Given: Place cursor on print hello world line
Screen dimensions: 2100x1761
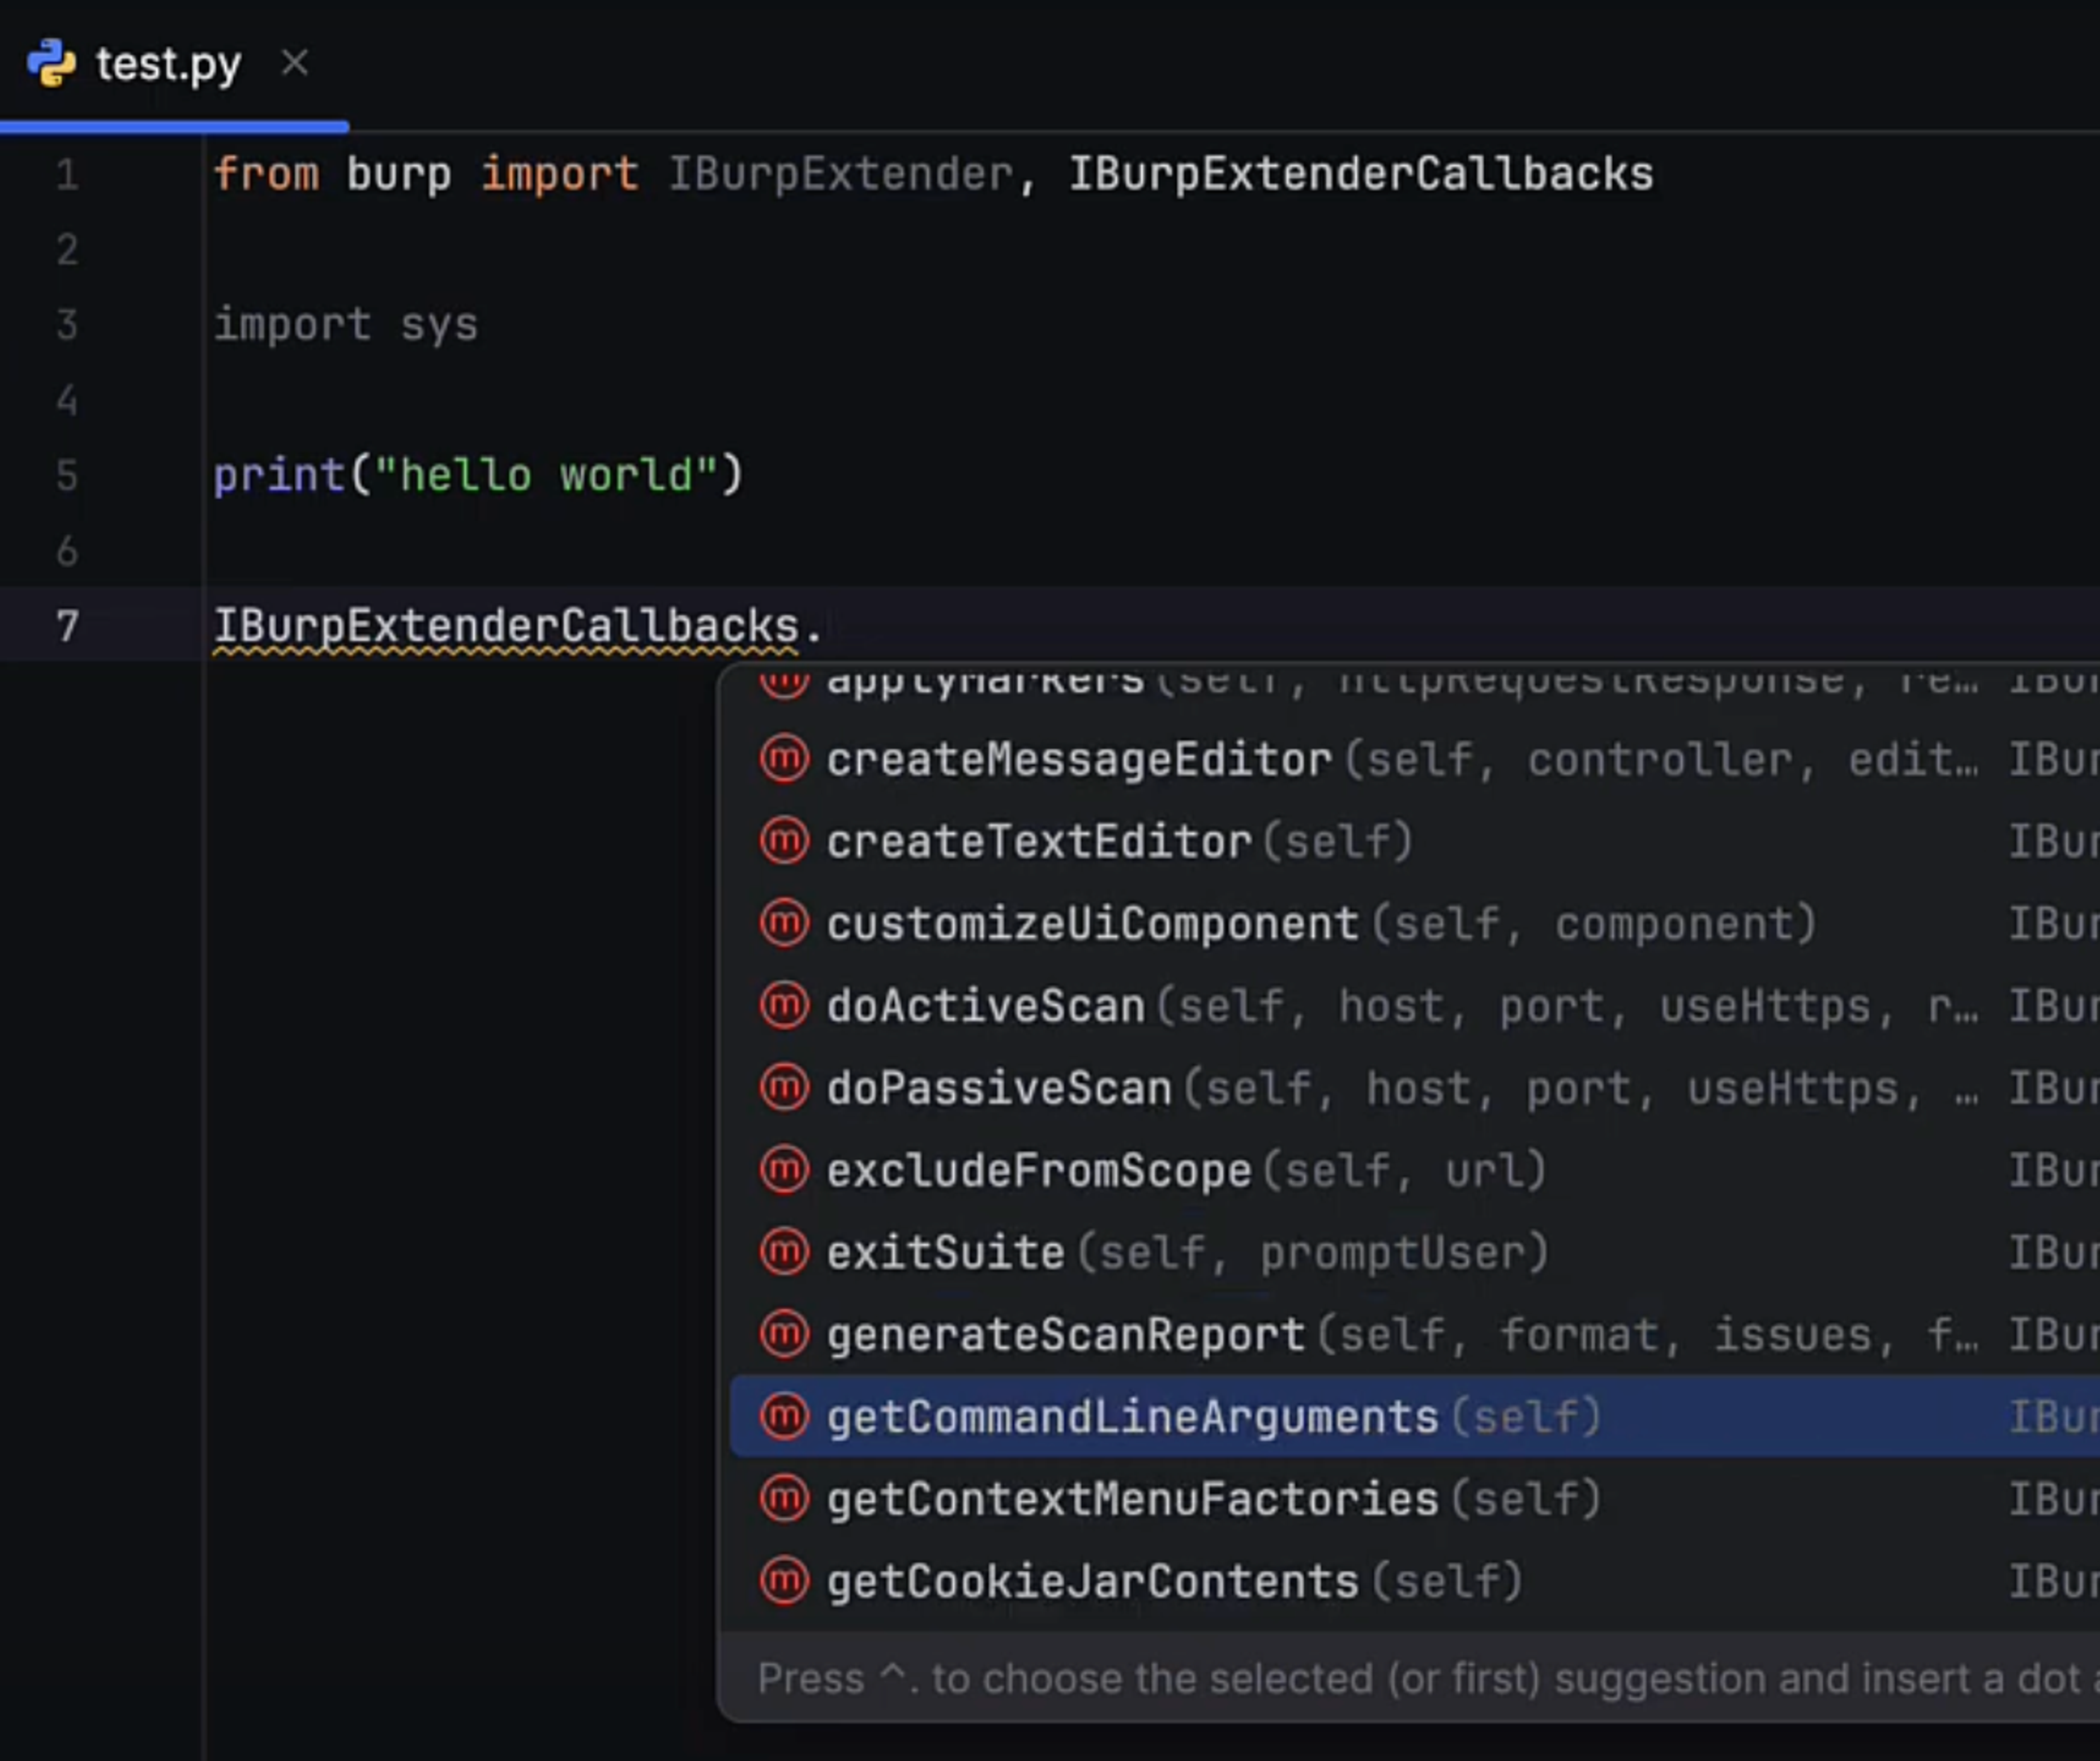Looking at the screenshot, I should 478,475.
